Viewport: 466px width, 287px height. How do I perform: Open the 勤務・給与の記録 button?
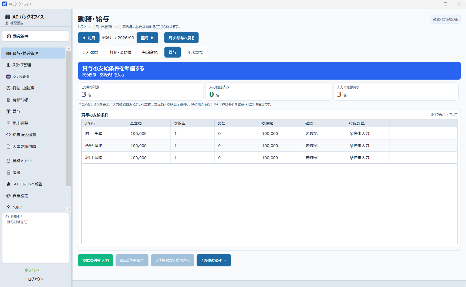pos(445,19)
